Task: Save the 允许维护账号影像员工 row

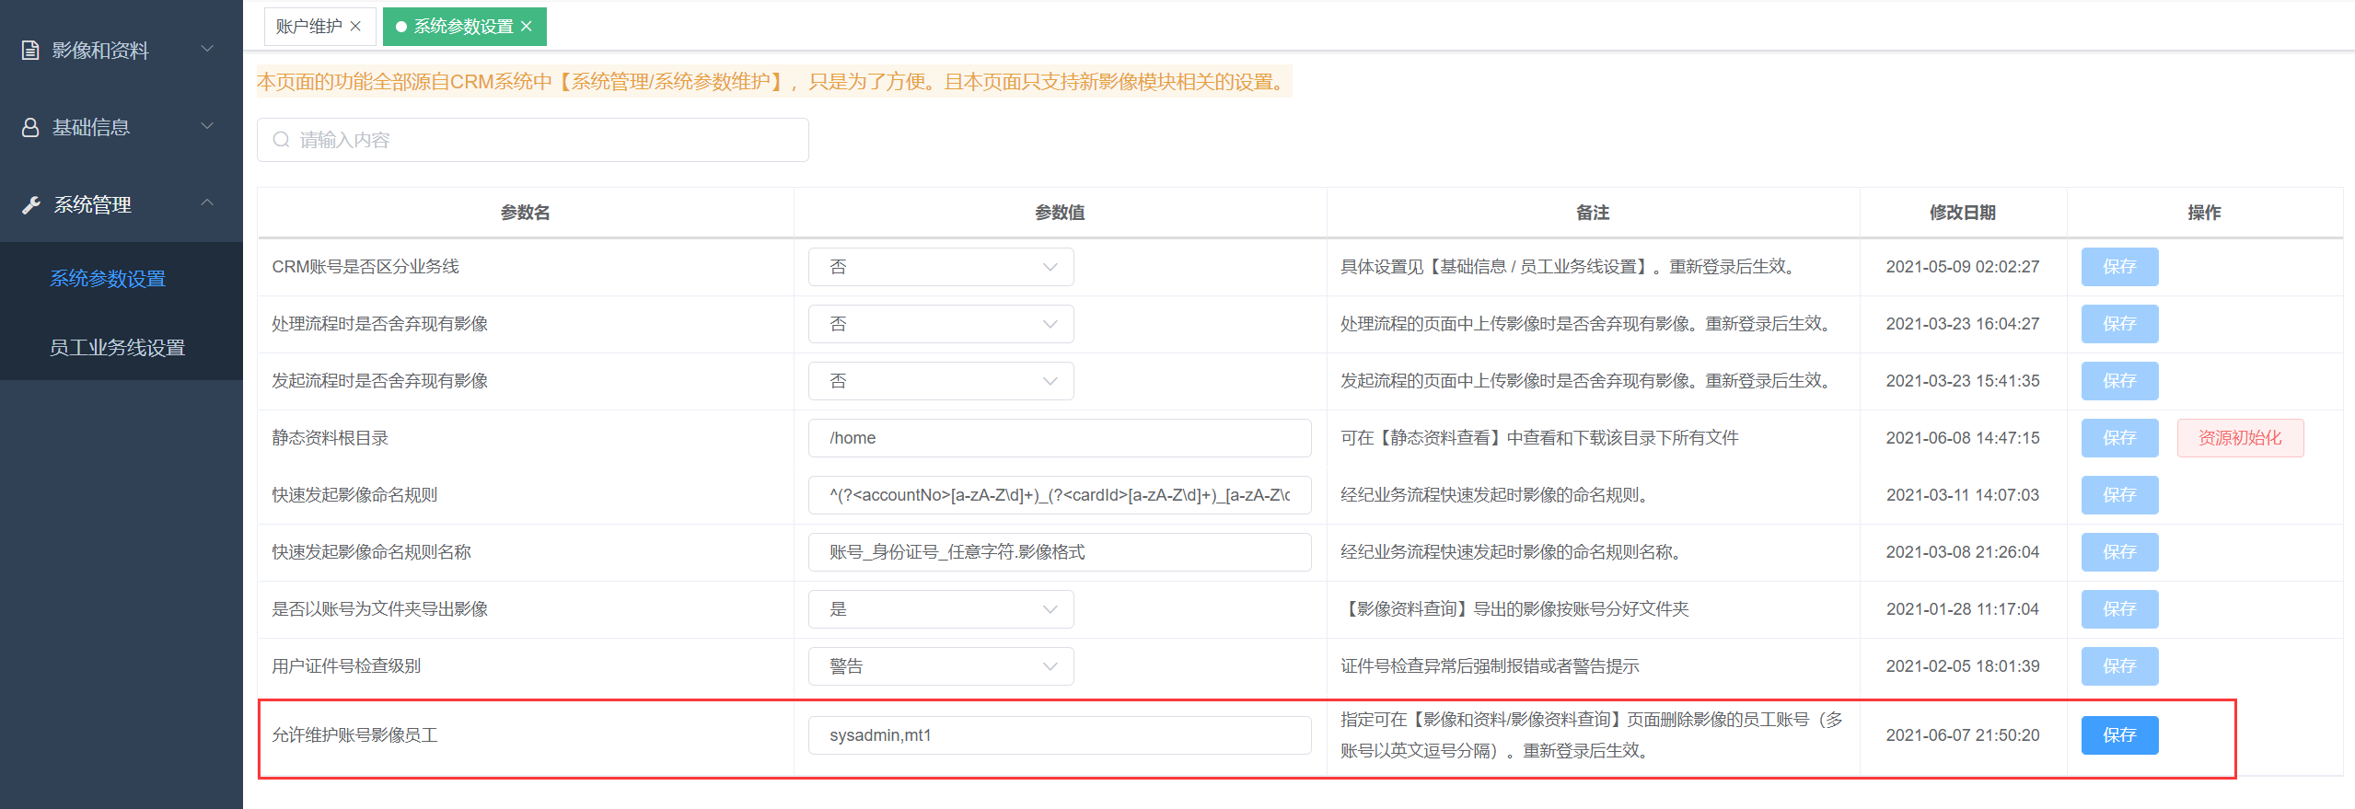Action: [2119, 735]
